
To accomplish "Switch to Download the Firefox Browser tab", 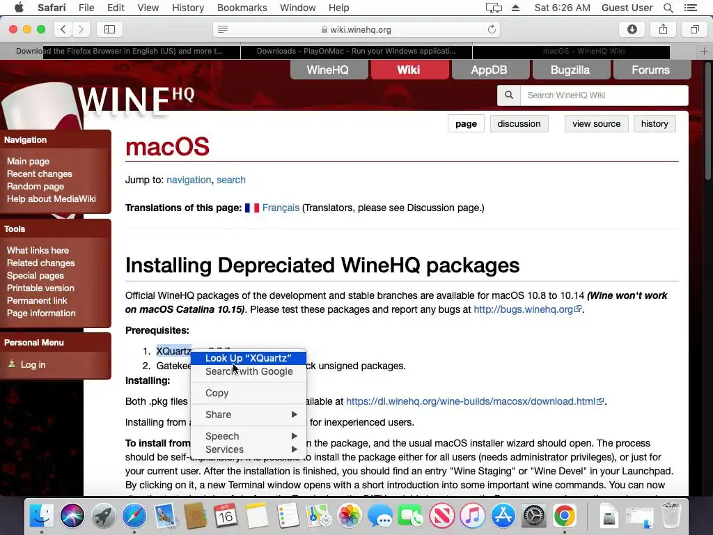I will pos(120,51).
